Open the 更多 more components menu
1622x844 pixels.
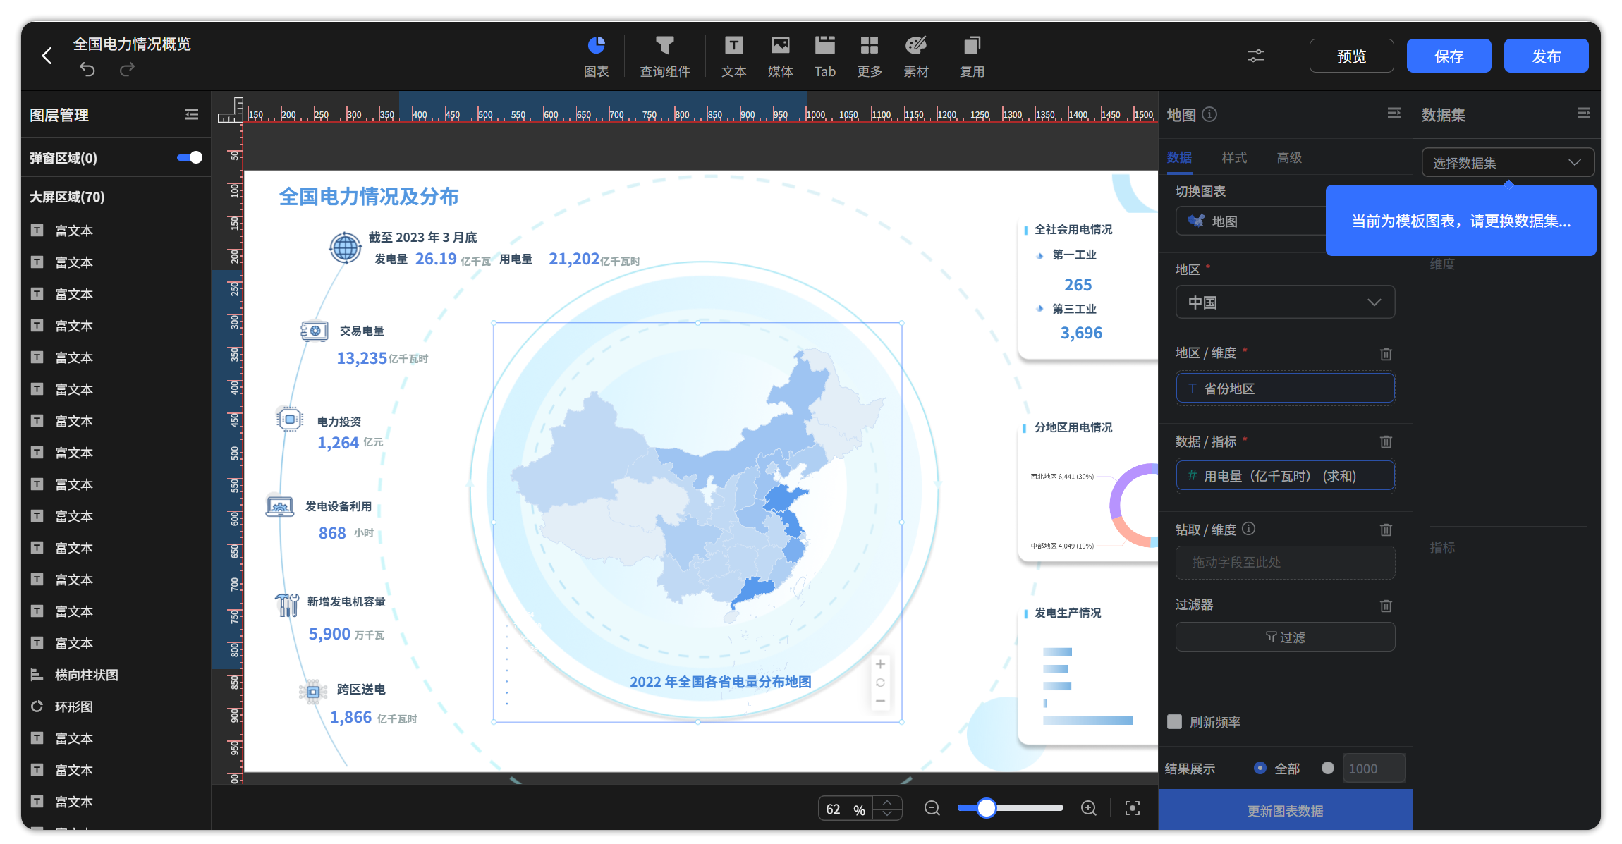pyautogui.click(x=870, y=56)
